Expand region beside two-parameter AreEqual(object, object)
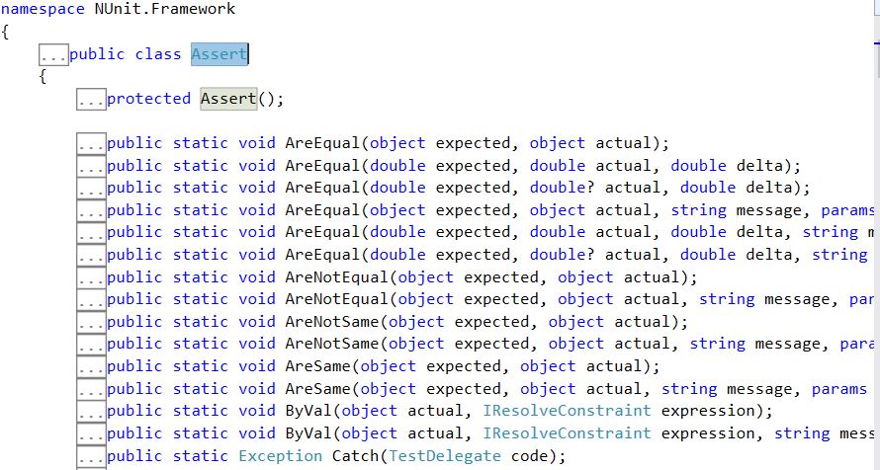This screenshot has width=880, height=470. pyautogui.click(x=91, y=144)
